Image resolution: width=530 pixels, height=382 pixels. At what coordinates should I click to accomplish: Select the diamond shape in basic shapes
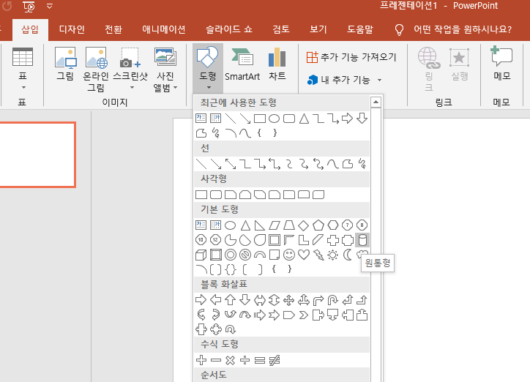pyautogui.click(x=304, y=225)
